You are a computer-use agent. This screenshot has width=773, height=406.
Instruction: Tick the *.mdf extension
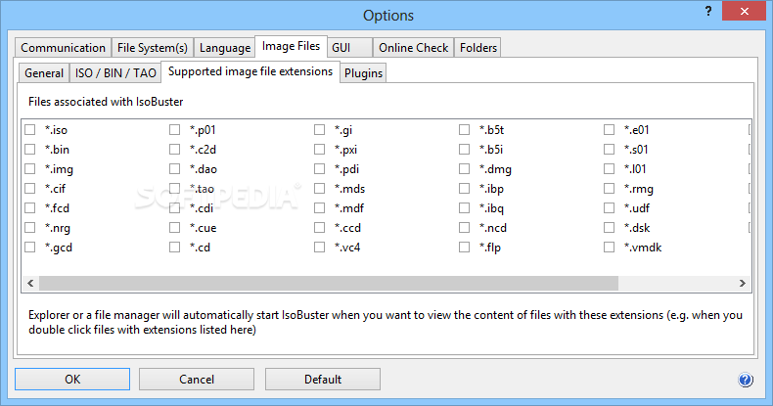point(319,208)
